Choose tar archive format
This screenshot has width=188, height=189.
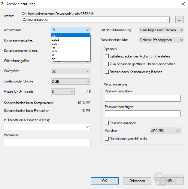[71, 47]
